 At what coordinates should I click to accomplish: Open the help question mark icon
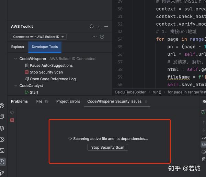click(x=102, y=37)
